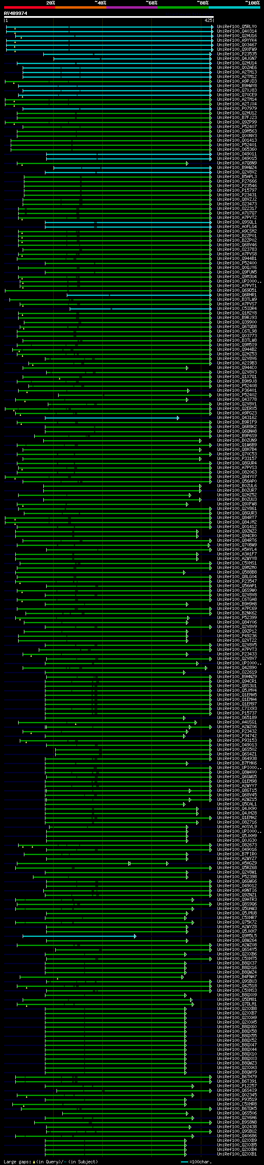Select the UniRef100_B3TLW9 label

click(237, 300)
